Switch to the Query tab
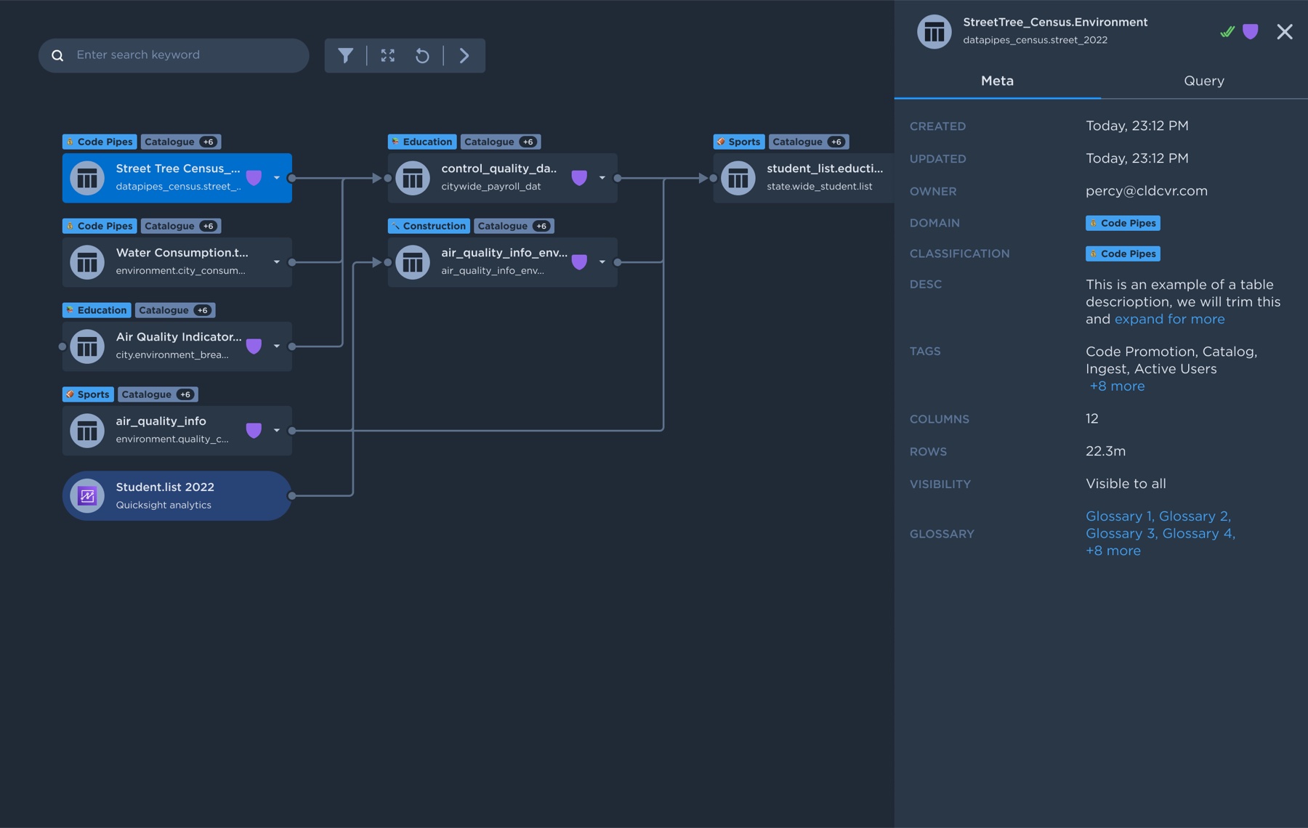Image resolution: width=1308 pixels, height=828 pixels. [1204, 81]
